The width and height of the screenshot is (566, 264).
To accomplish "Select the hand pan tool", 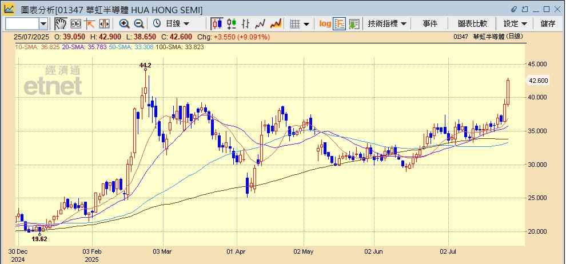I will [x=61, y=24].
